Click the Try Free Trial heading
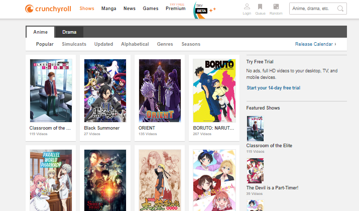The height and width of the screenshot is (211, 359). click(260, 62)
